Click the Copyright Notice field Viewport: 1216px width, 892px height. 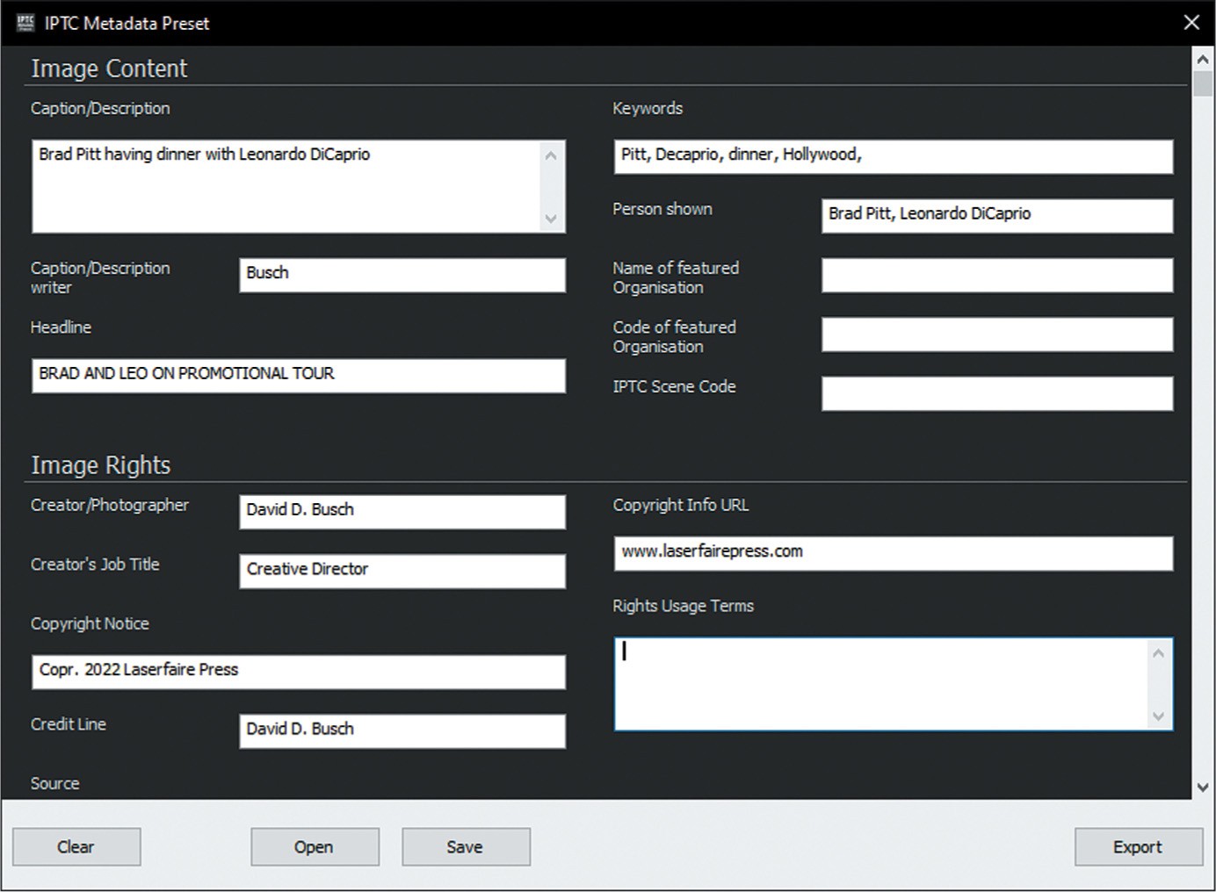pyautogui.click(x=298, y=672)
